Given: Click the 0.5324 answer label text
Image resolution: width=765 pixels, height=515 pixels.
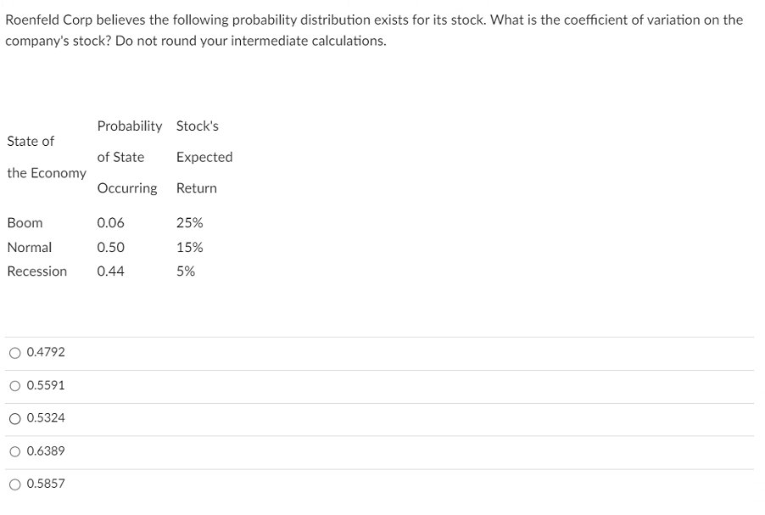Looking at the screenshot, I should tap(45, 418).
